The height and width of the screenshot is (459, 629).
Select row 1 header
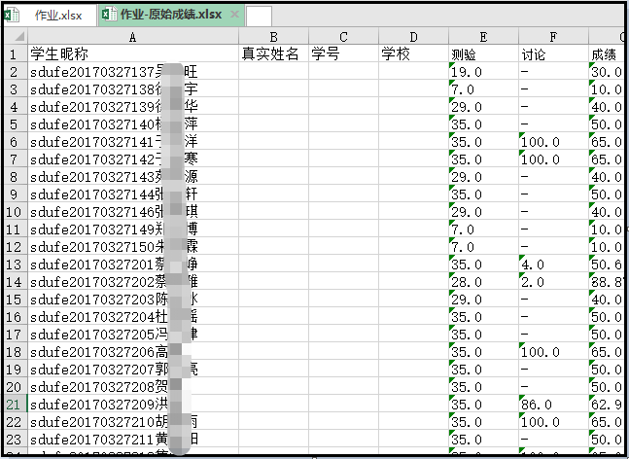(x=16, y=53)
